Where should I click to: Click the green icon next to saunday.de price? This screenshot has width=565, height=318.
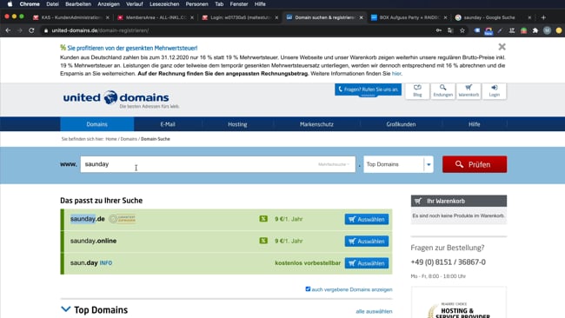pyautogui.click(x=263, y=219)
